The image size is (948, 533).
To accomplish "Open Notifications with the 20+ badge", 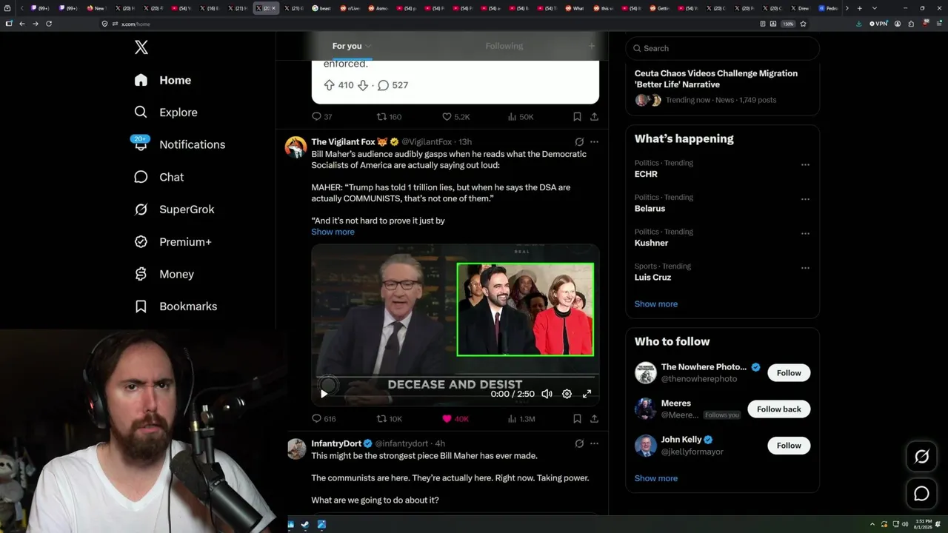I will tap(179, 144).
